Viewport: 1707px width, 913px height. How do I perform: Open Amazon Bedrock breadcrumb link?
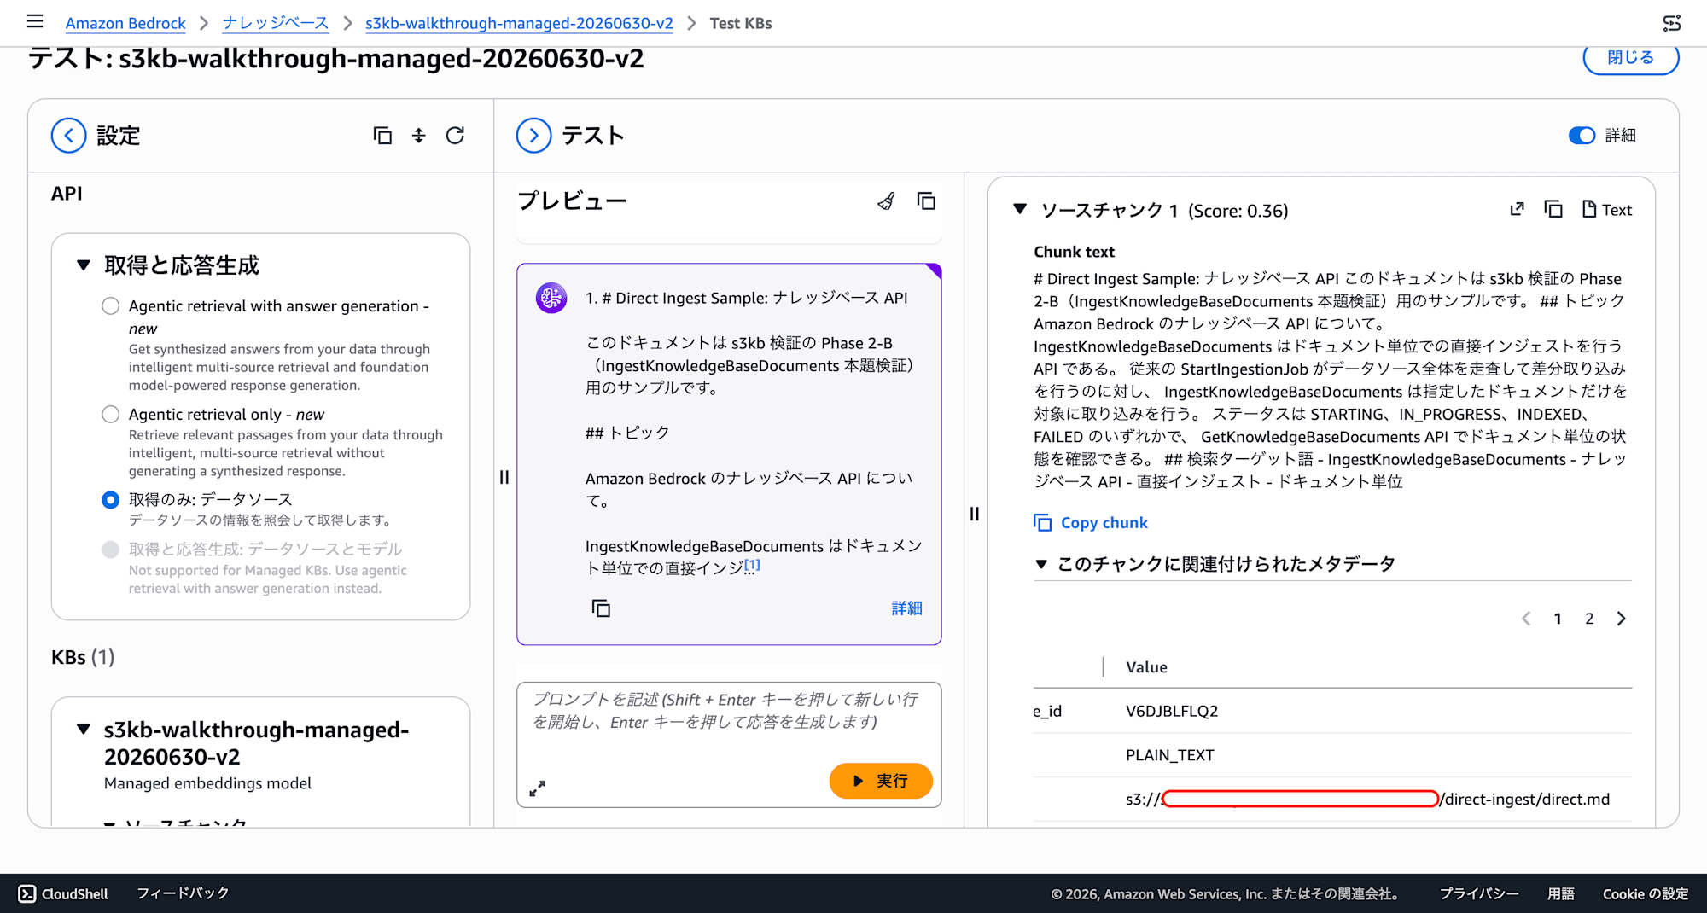pyautogui.click(x=125, y=23)
